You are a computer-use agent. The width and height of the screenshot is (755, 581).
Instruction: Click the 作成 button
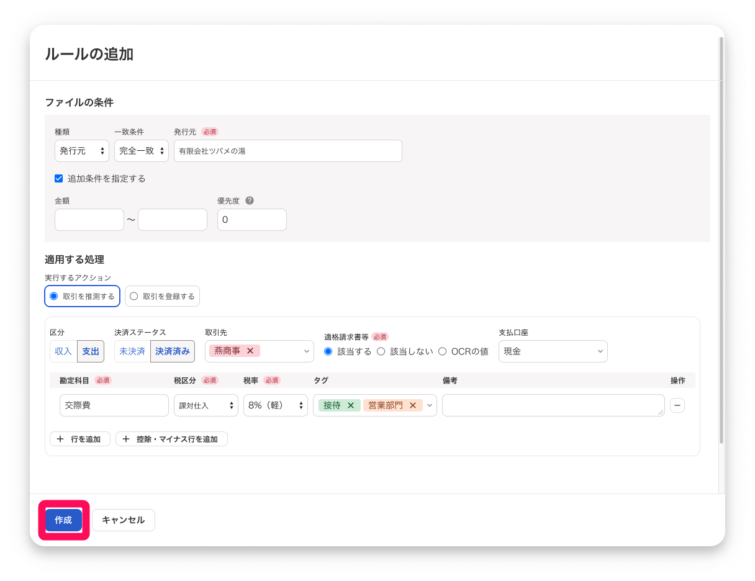point(63,520)
